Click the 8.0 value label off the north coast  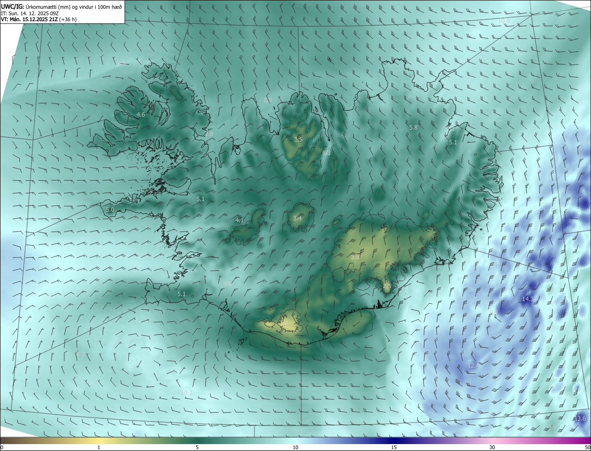click(268, 100)
